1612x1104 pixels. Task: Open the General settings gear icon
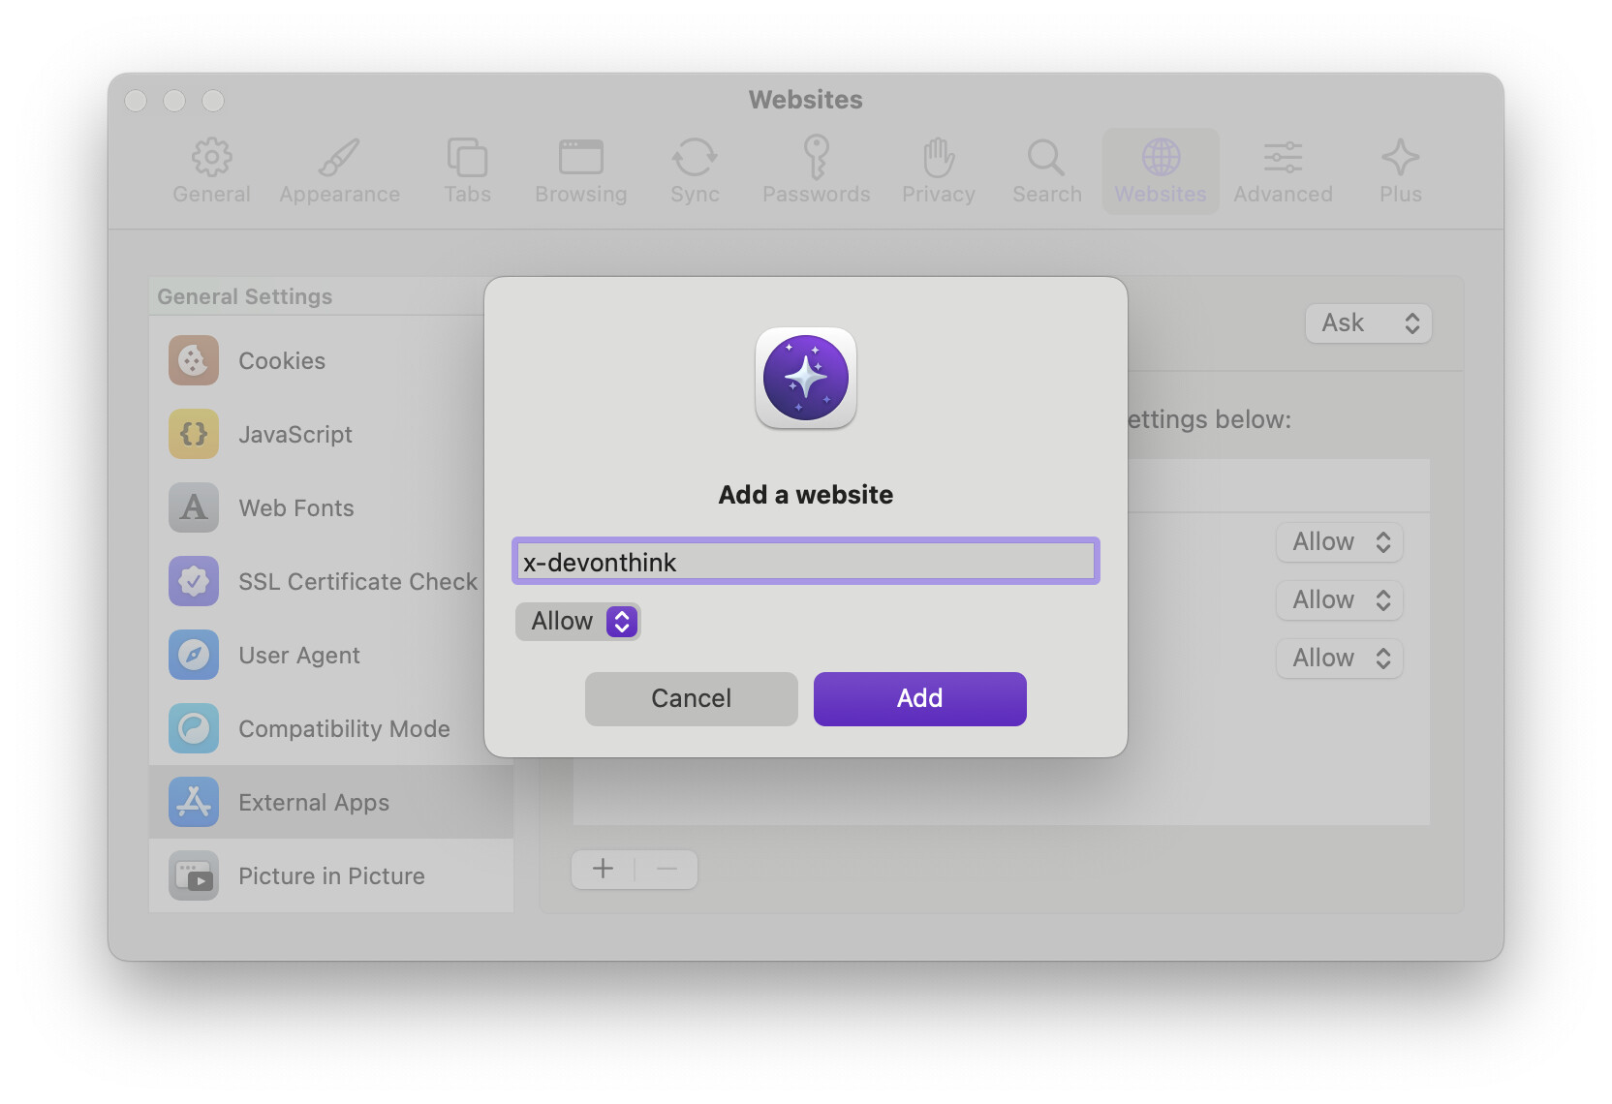click(x=211, y=157)
